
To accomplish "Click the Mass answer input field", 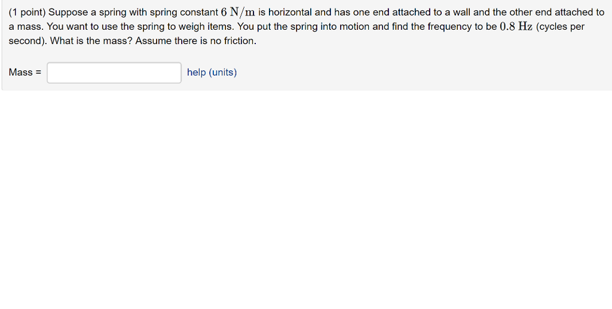I will [x=114, y=73].
